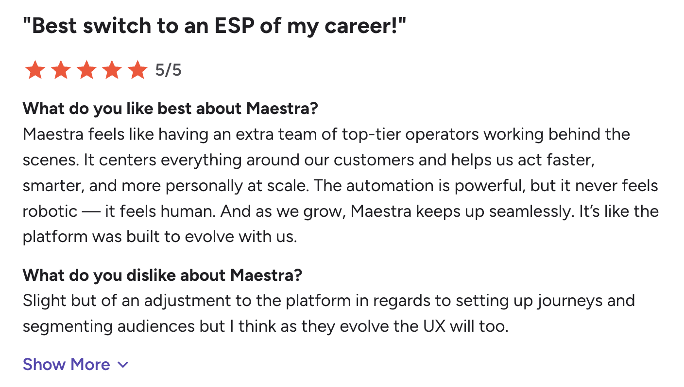This screenshot has width=684, height=387.
Task: Click the fourth rating star
Action: pos(112,70)
